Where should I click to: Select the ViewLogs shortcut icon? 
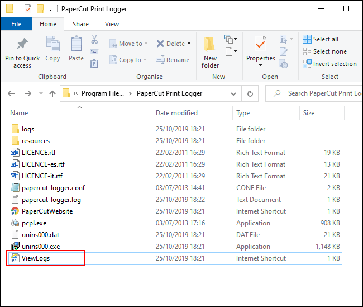tap(15, 258)
